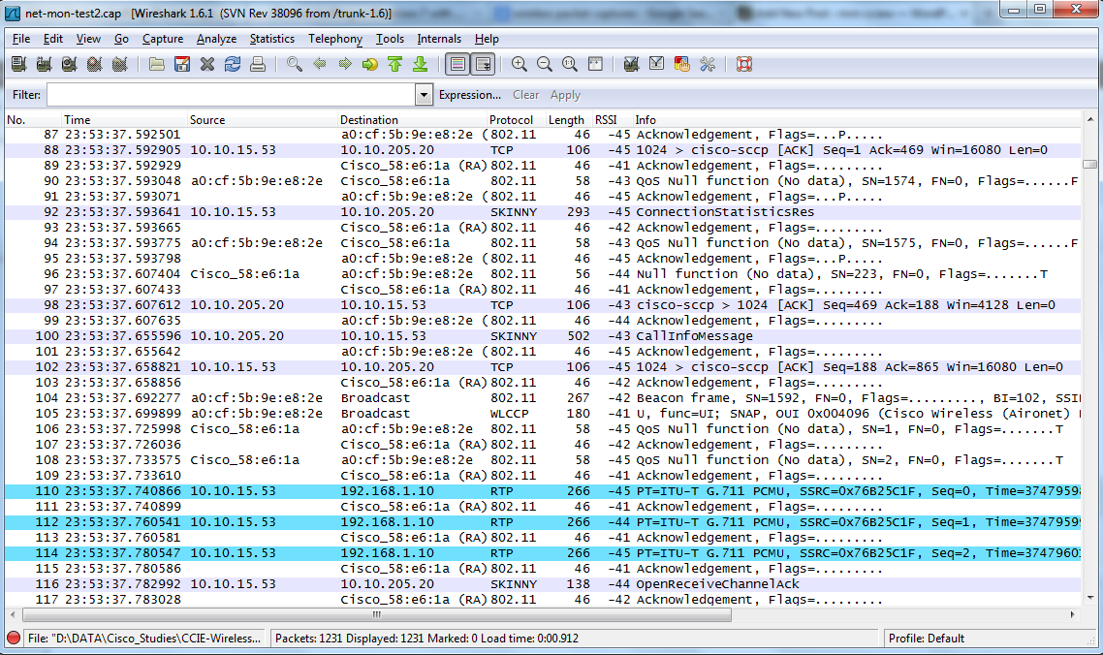Sort packets by the RSSI column header
This screenshot has height=655, width=1103.
pos(606,120)
